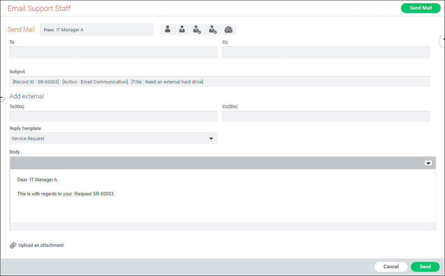This screenshot has height=276, width=445.
Task: Expand the Body editor formatting toolbar arrow
Action: point(428,163)
